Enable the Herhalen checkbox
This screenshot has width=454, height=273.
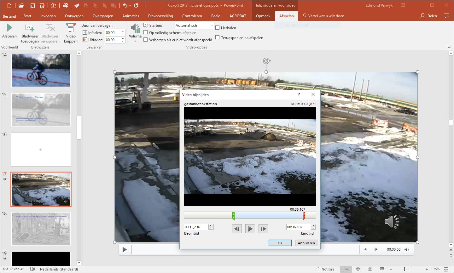[x=218, y=28]
